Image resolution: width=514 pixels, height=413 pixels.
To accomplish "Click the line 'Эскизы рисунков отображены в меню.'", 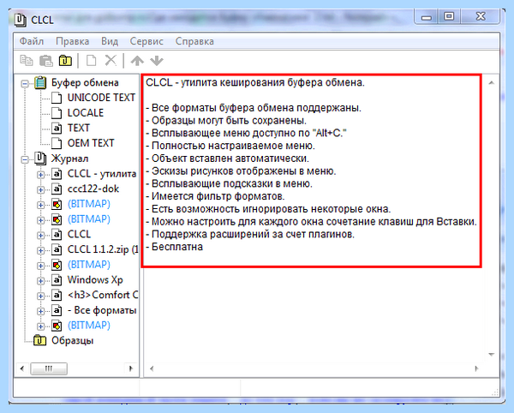I will coord(241,171).
